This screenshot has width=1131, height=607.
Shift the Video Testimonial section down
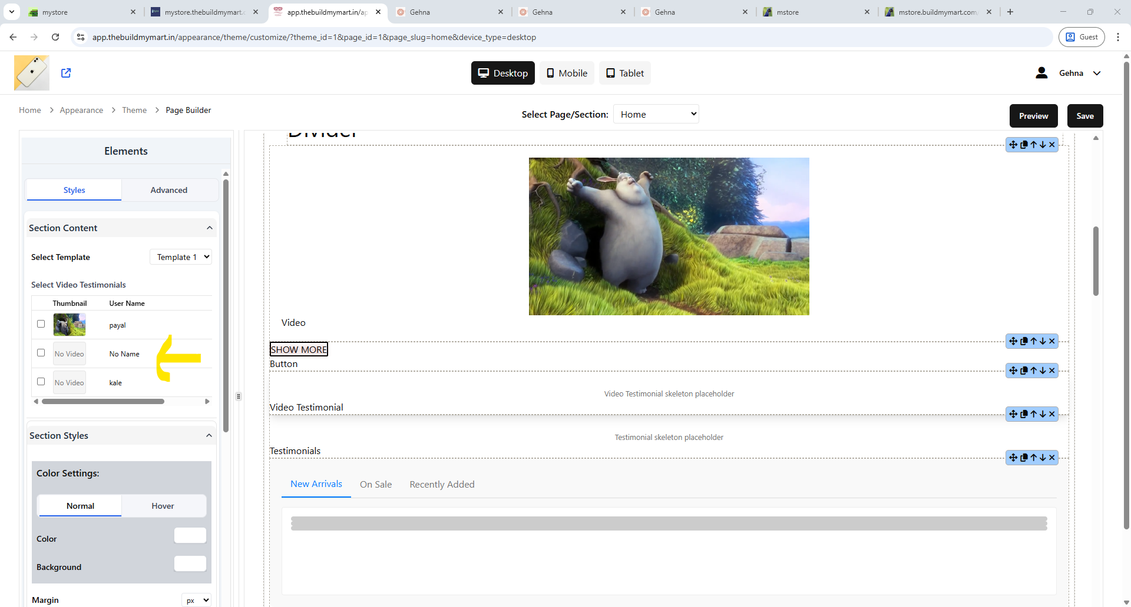pyautogui.click(x=1043, y=371)
